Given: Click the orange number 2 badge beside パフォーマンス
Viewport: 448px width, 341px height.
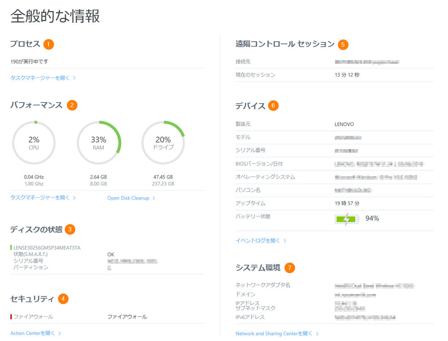Looking at the screenshot, I should 72,105.
